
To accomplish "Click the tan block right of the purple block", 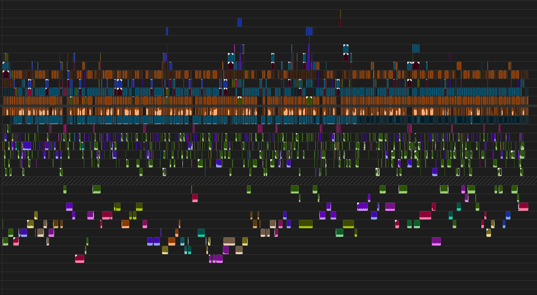I will tap(239, 250).
